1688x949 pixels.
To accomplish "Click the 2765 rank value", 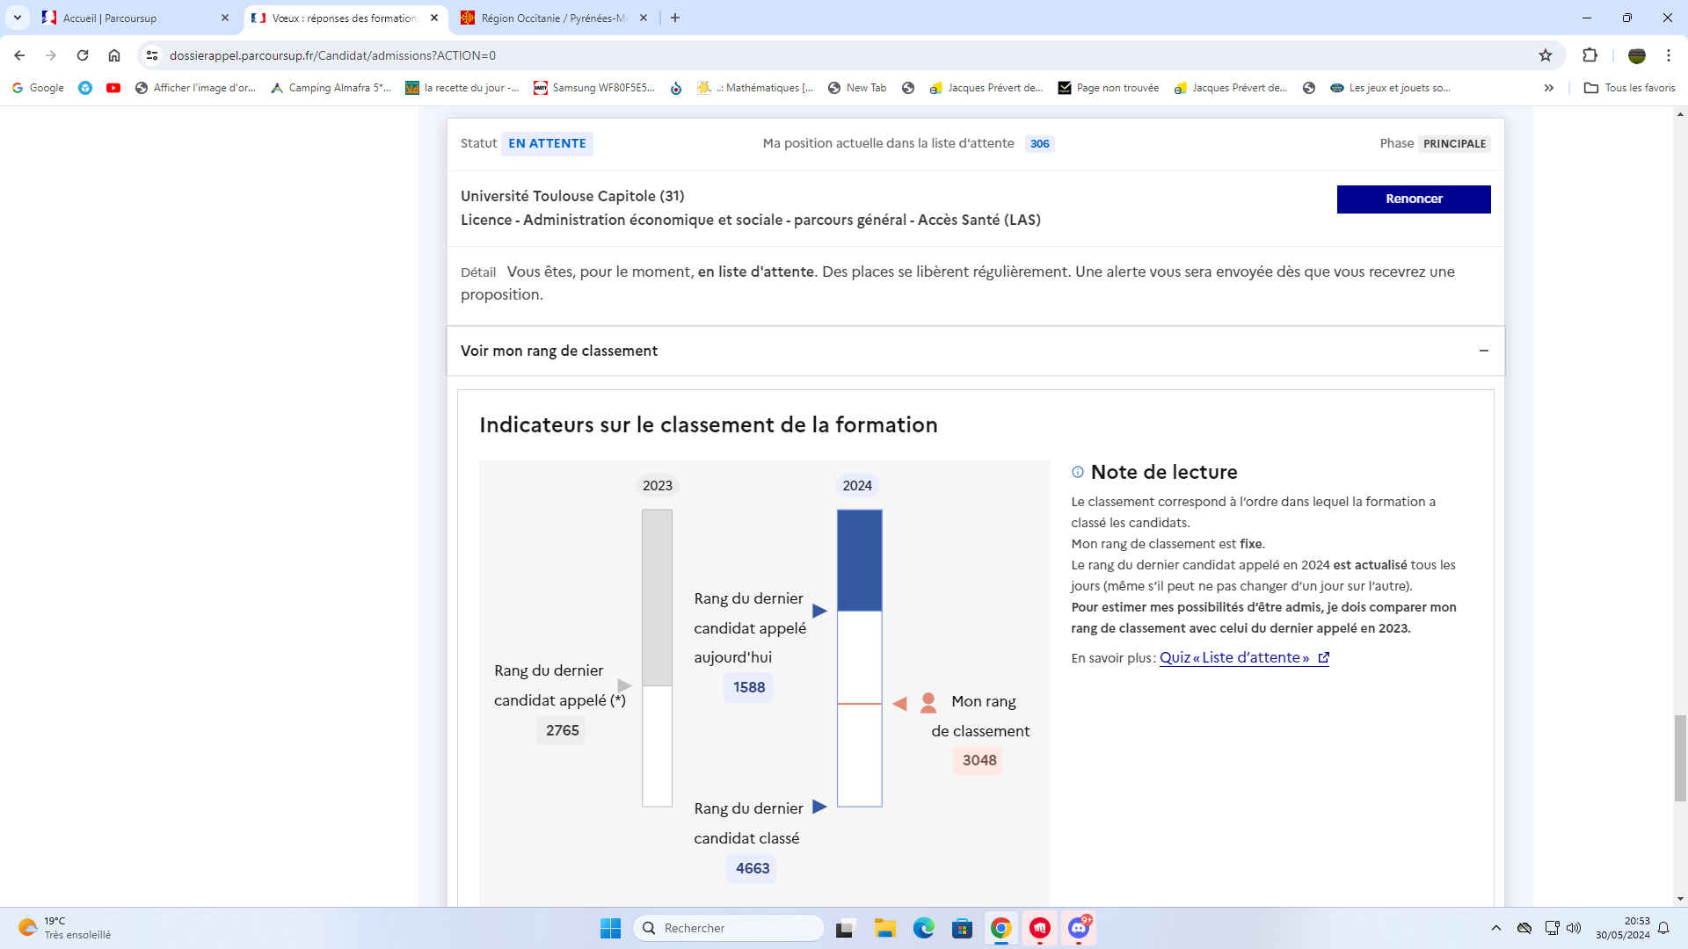I will point(562,730).
